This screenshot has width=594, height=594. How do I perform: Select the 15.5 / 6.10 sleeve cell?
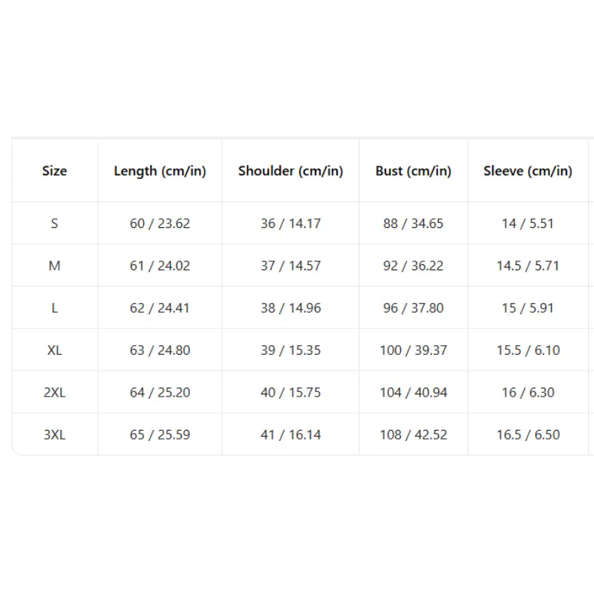pos(528,350)
